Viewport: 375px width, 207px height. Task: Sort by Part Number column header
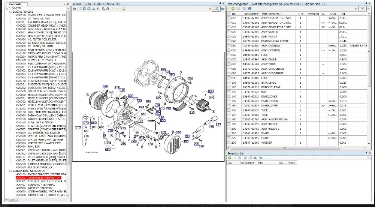coord(251,13)
